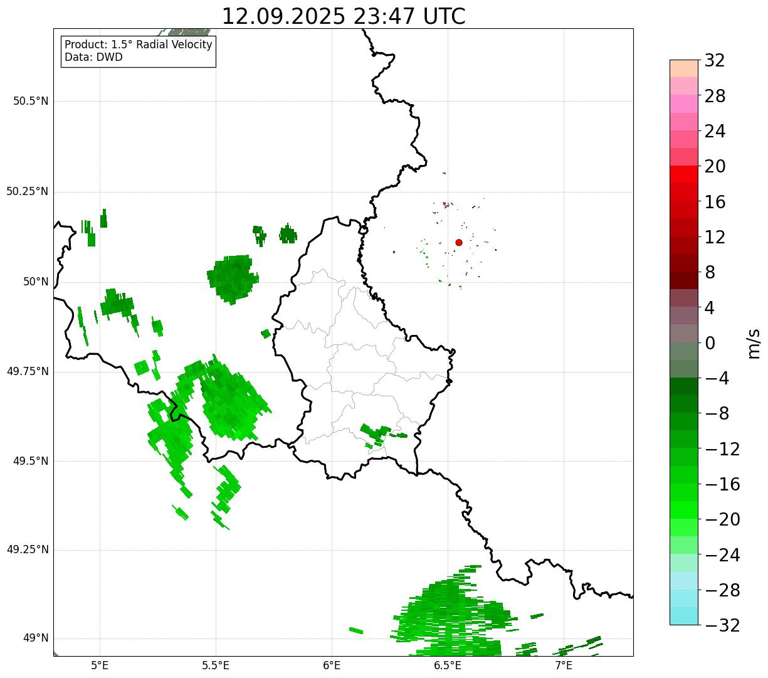The width and height of the screenshot is (768, 678).
Task: Click the colorbar tick label 12
Action: click(x=715, y=237)
